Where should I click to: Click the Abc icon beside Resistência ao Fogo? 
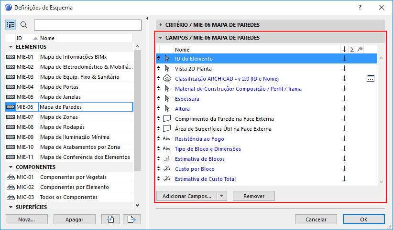[x=167, y=138]
